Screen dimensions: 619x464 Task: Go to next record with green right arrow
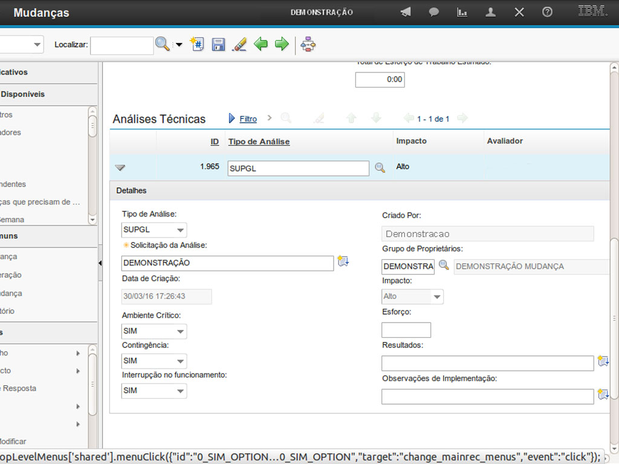tap(282, 44)
